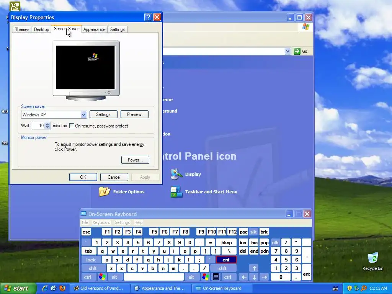Click OK in Display Properties
Screen dimensions: 392x294
click(83, 177)
